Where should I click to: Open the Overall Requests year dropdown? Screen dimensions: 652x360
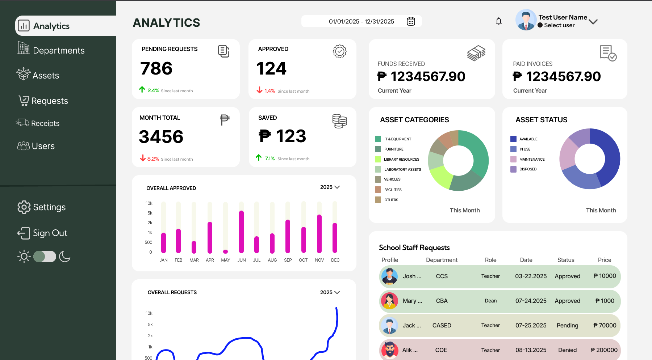(330, 292)
